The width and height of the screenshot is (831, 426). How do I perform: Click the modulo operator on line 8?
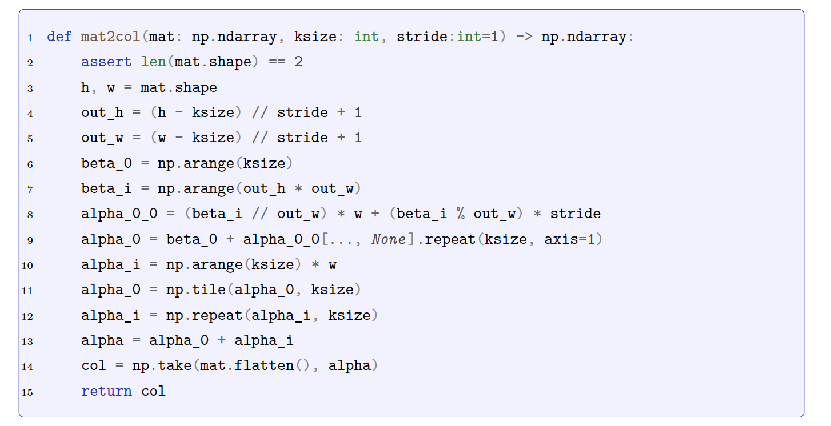pos(460,214)
